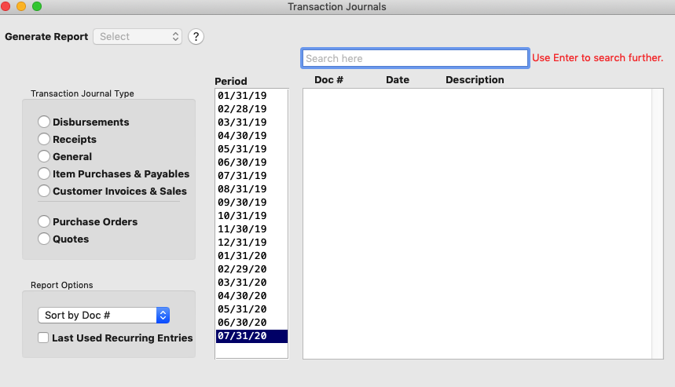Select period 04/30/20
The width and height of the screenshot is (675, 387).
point(251,295)
